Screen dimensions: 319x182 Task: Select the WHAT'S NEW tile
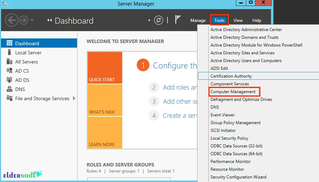[105, 100]
